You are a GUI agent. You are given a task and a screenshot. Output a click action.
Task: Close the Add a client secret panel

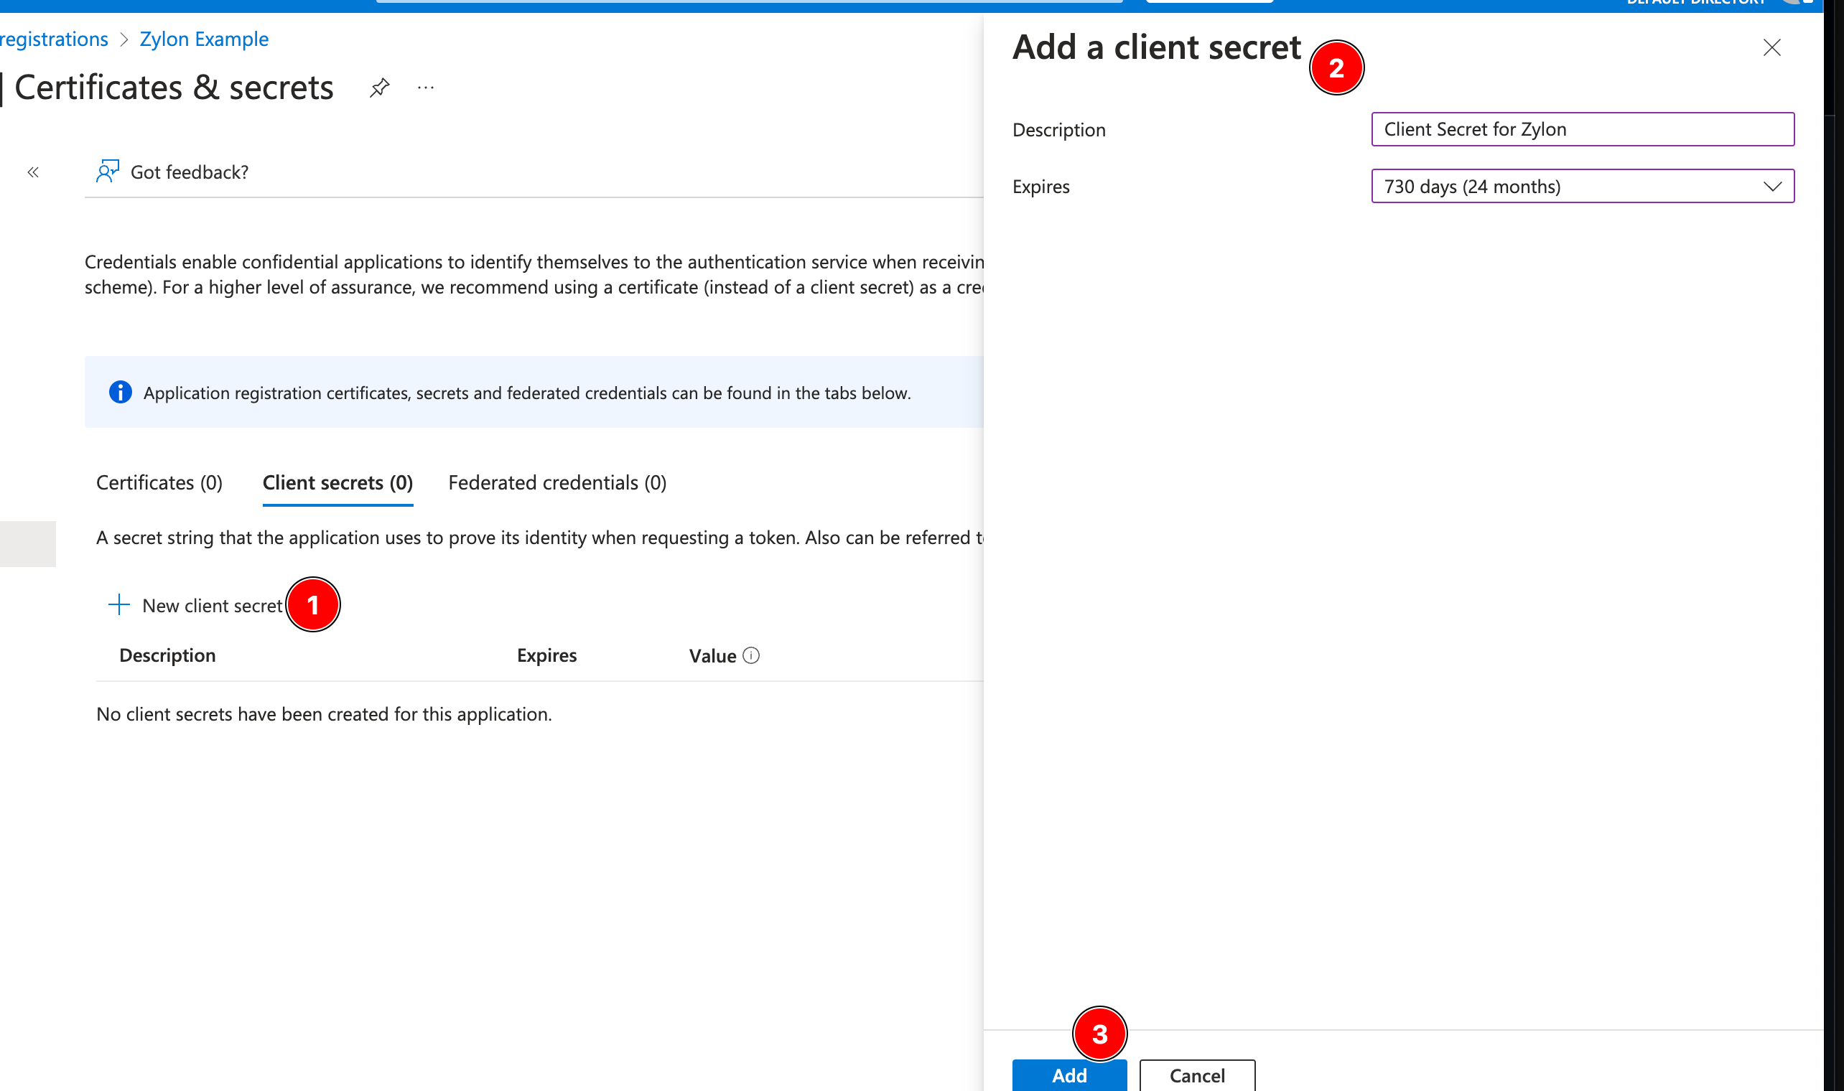tap(1771, 48)
